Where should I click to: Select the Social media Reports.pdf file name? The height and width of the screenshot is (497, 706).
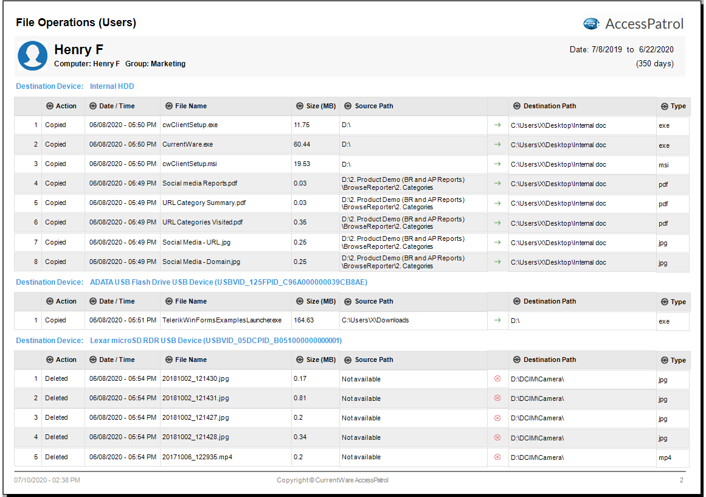(x=199, y=183)
